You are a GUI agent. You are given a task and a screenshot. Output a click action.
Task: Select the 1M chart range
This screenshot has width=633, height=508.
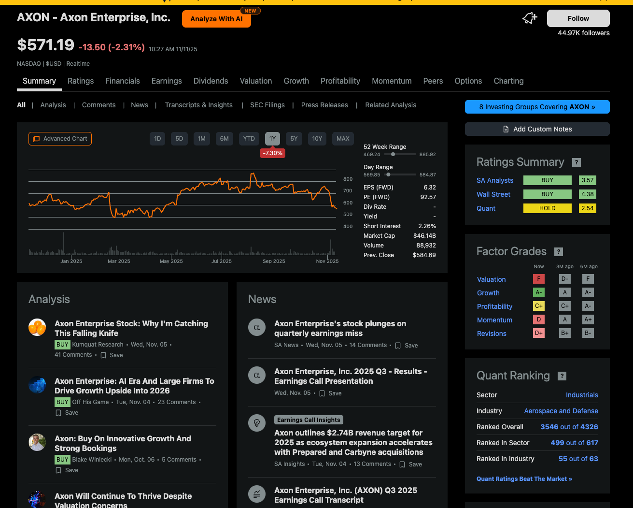(x=201, y=139)
